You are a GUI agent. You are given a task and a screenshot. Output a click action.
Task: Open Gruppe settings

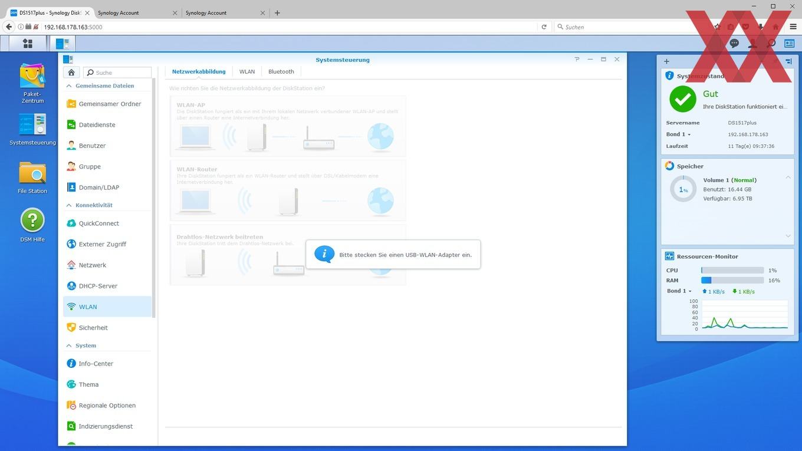[x=107, y=167]
